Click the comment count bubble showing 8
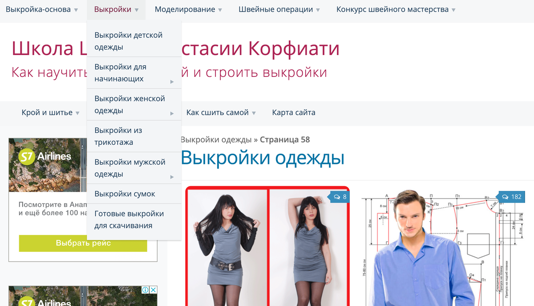This screenshot has width=534, height=306. pos(340,196)
